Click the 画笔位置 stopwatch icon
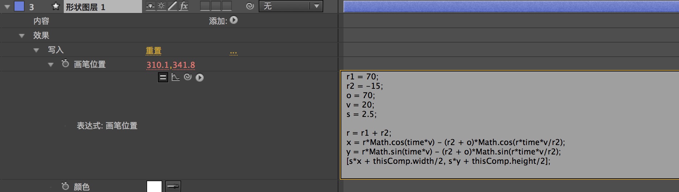 click(65, 64)
